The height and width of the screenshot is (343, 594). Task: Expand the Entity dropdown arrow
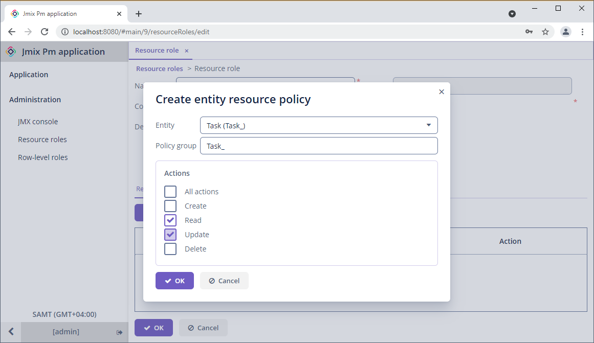pos(428,125)
